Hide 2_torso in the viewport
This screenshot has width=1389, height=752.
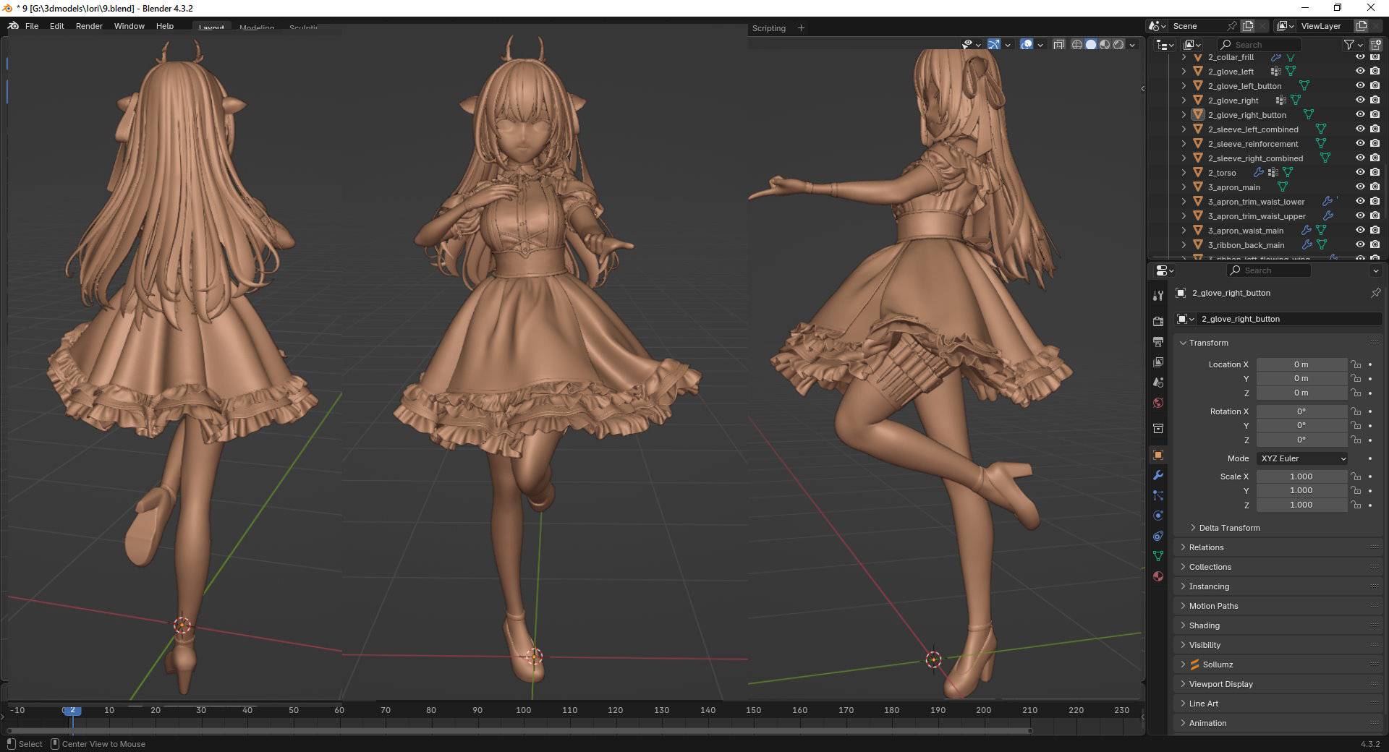coord(1360,173)
